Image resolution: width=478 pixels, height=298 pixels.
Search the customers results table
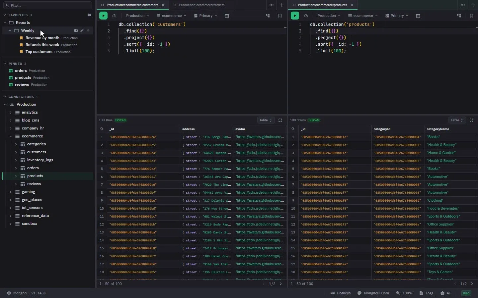point(102,129)
